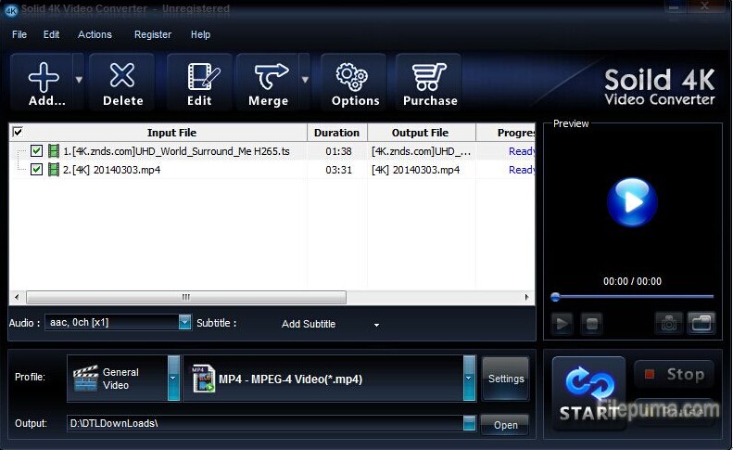Click the START conversion button
The height and width of the screenshot is (450, 733).
pyautogui.click(x=589, y=392)
